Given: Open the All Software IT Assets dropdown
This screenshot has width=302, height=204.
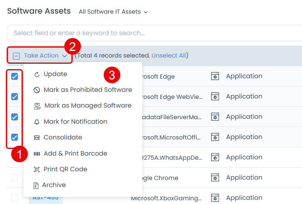Looking at the screenshot, I should pyautogui.click(x=113, y=12).
